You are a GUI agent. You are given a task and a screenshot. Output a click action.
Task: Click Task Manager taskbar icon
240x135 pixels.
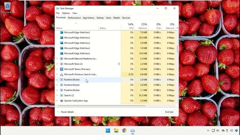pos(132,130)
